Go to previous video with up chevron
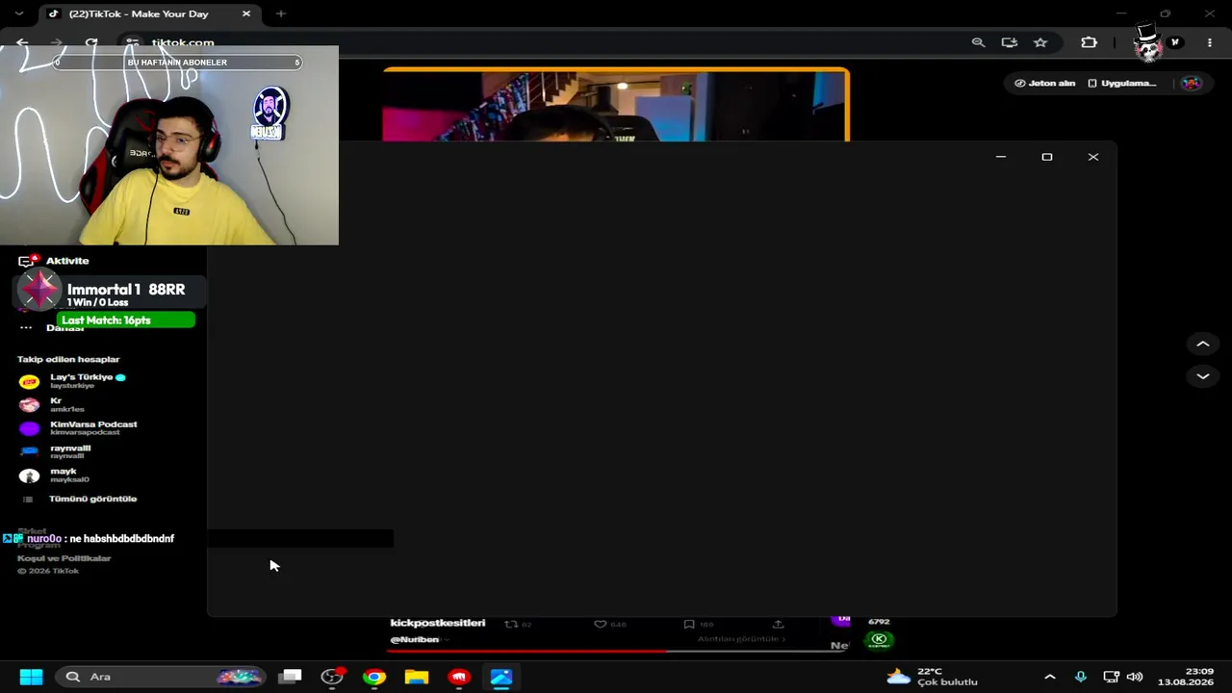 1202,344
